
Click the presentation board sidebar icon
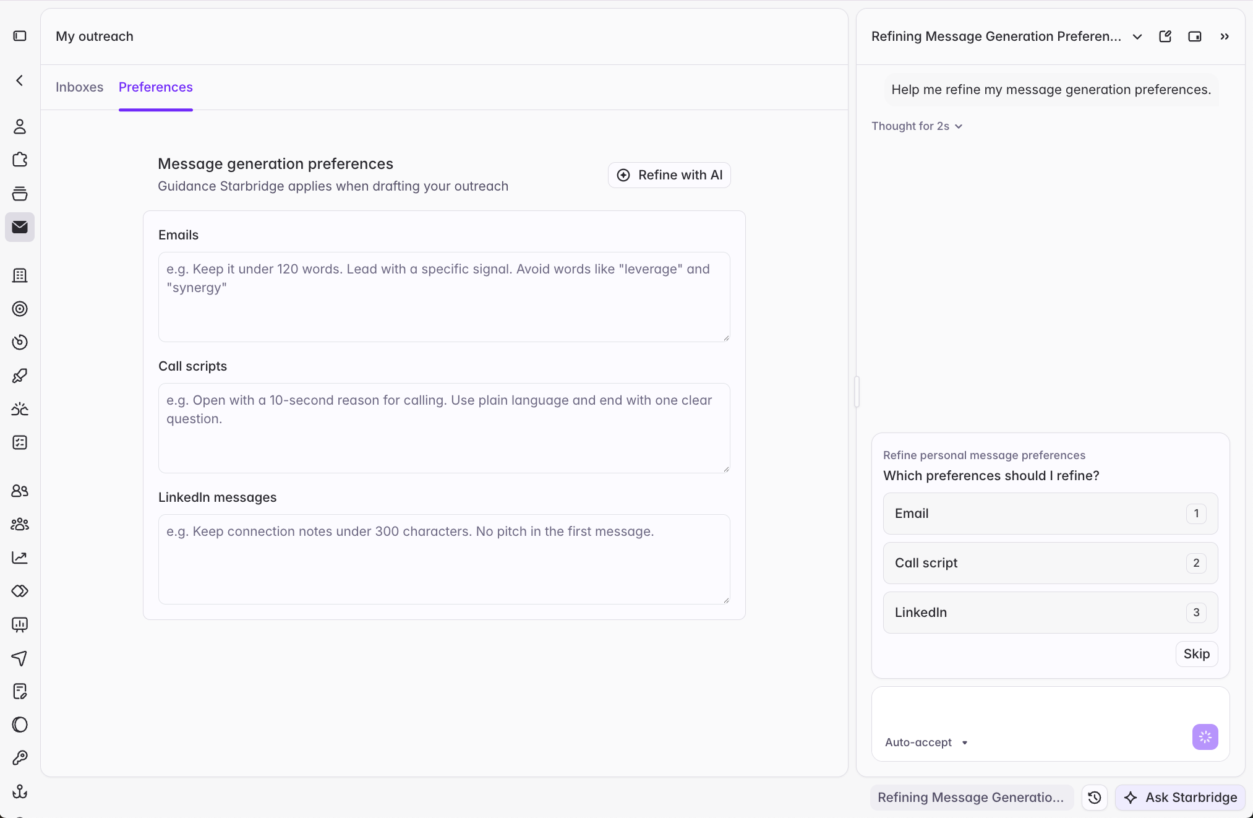(x=20, y=624)
